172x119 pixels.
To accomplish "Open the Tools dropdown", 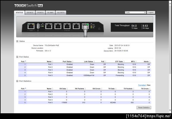I will coord(136,13).
